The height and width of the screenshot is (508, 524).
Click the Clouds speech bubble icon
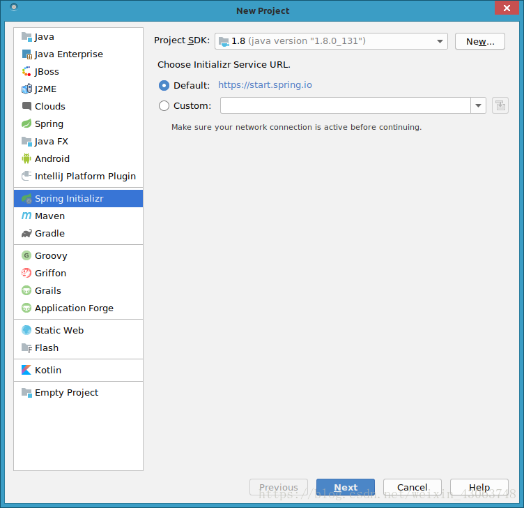point(26,106)
